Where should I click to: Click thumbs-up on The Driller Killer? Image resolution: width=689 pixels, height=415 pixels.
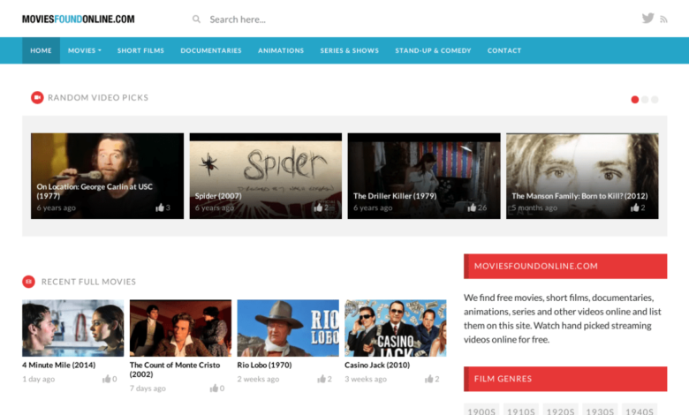click(x=472, y=207)
